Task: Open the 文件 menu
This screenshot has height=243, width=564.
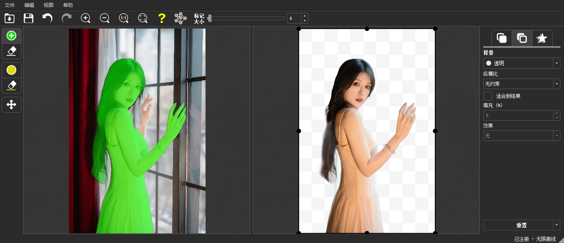Action: 10,5
